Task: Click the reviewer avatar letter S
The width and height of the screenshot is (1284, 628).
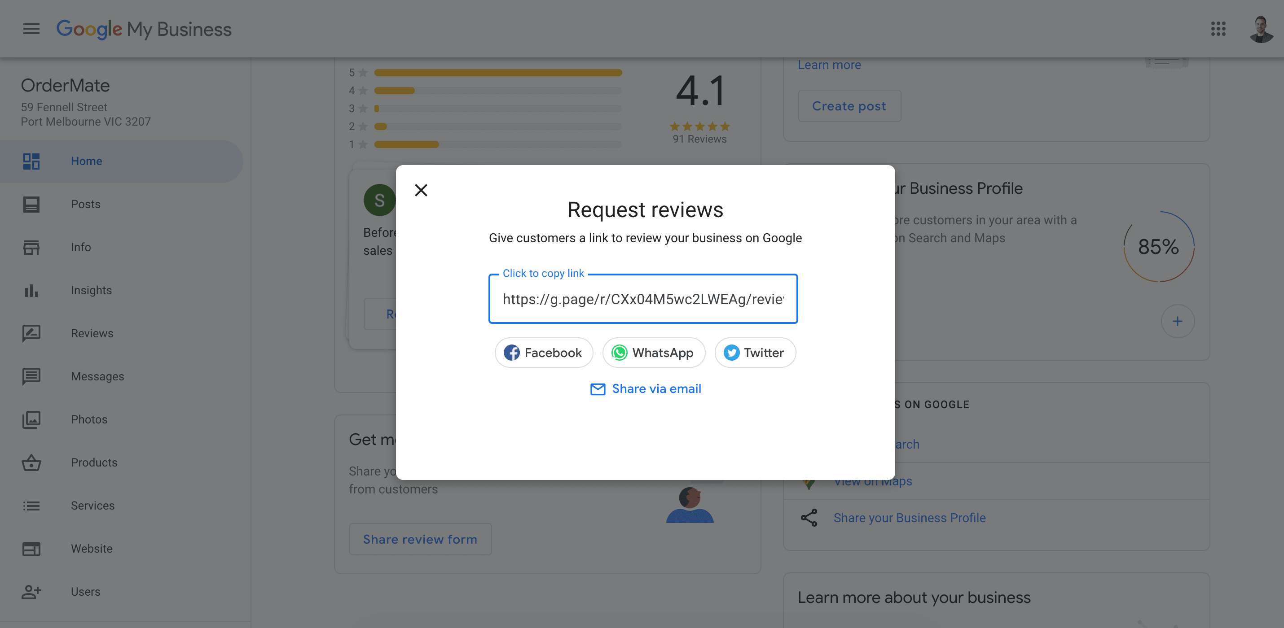Action: (x=379, y=200)
